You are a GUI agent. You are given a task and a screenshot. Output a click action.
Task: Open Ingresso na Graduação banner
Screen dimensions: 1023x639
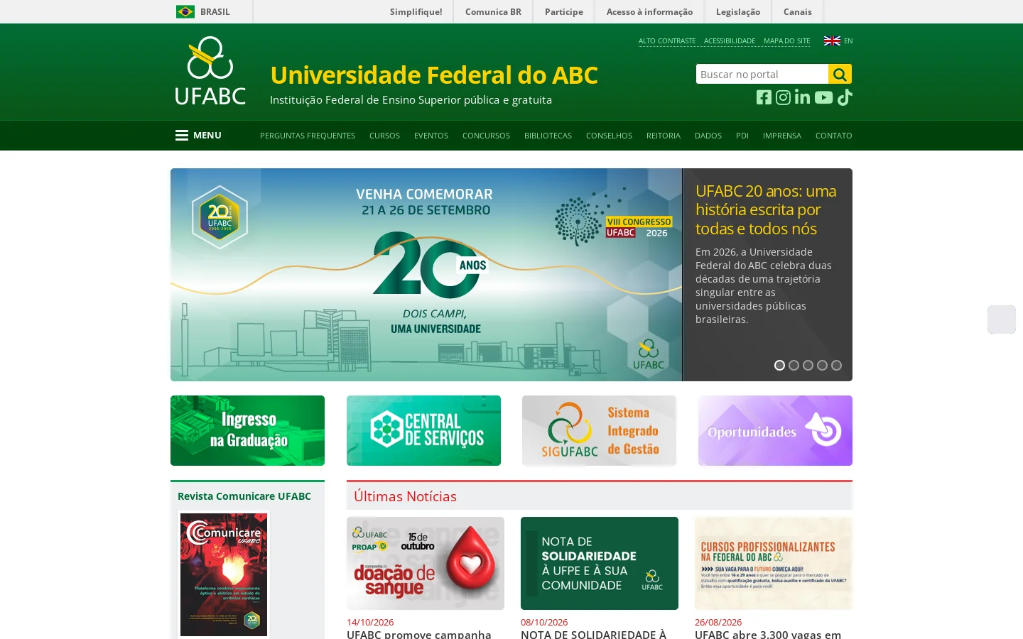click(x=247, y=430)
